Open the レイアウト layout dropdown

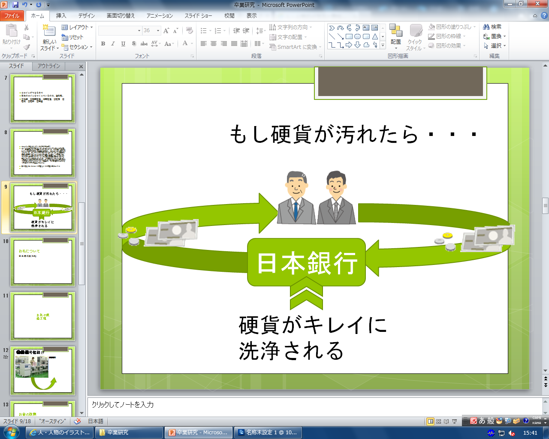click(77, 27)
